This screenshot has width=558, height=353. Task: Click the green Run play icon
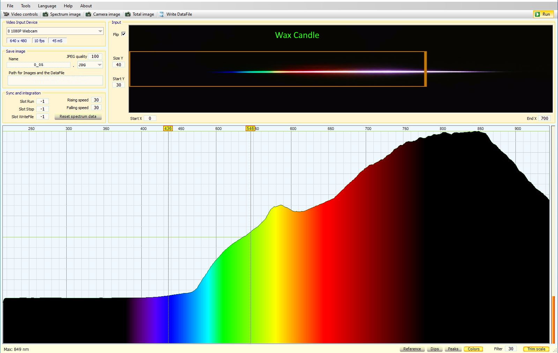(537, 14)
